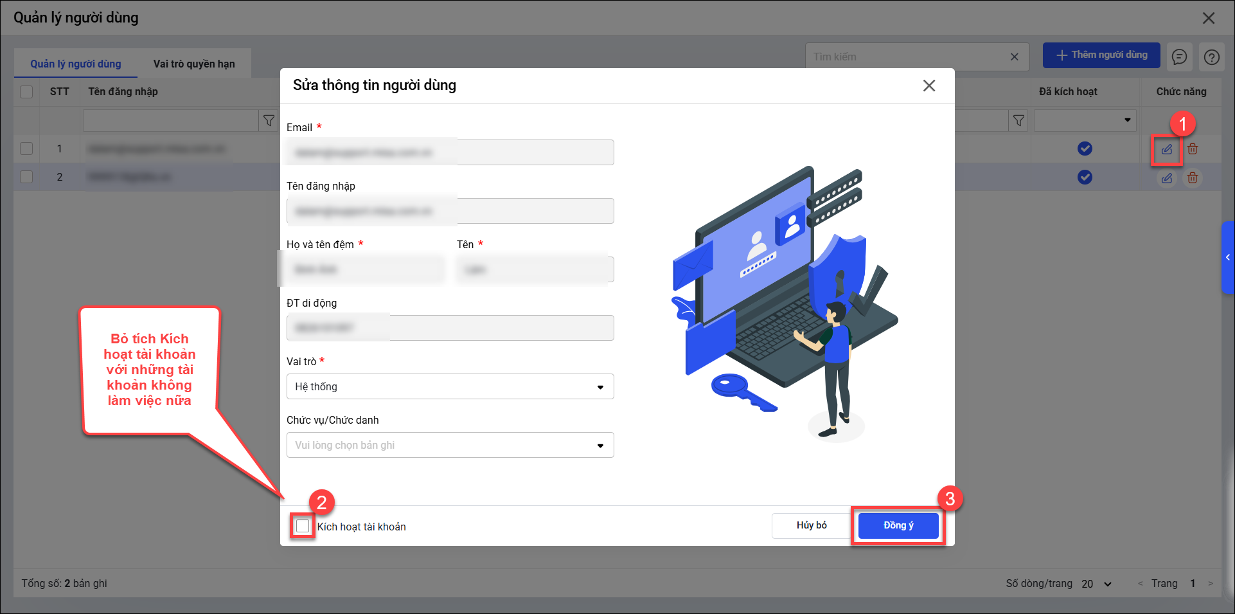The image size is (1235, 614).
Task: Click the filter funnel icon under Tên đăng nhập
Action: (x=269, y=120)
